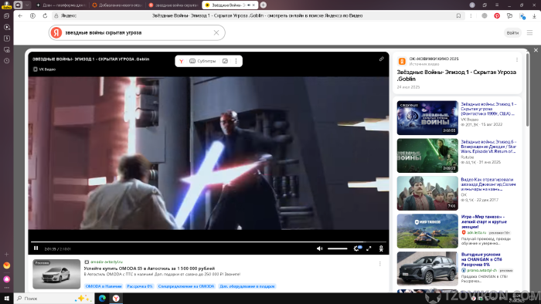
Task: Open video source options three-dot menu
Action: tap(517, 59)
